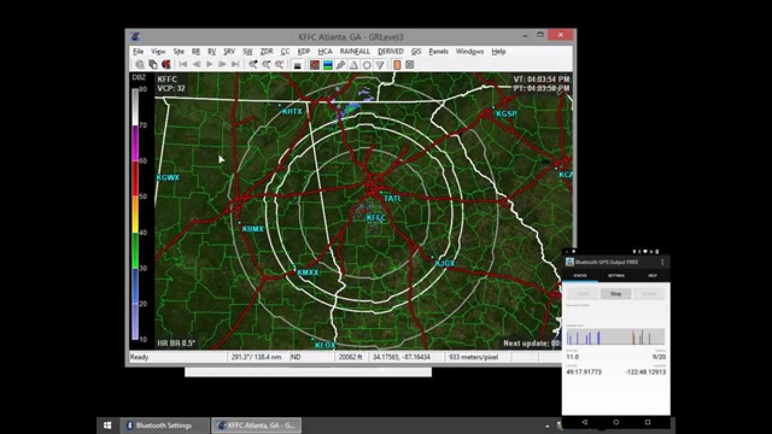Click the red globe toolbar icon
772x434 pixels.
point(166,64)
